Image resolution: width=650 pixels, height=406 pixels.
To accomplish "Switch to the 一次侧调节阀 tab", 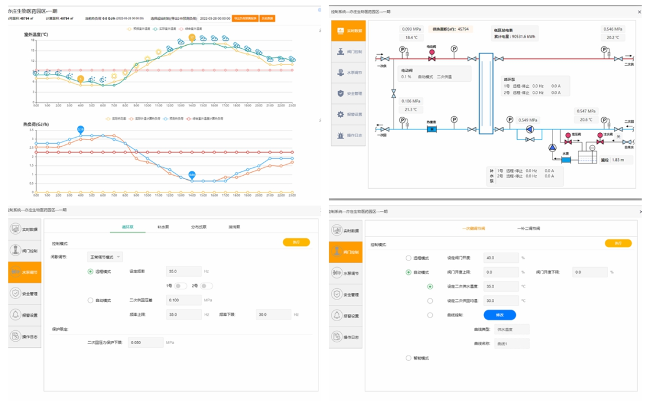I will 474,229.
